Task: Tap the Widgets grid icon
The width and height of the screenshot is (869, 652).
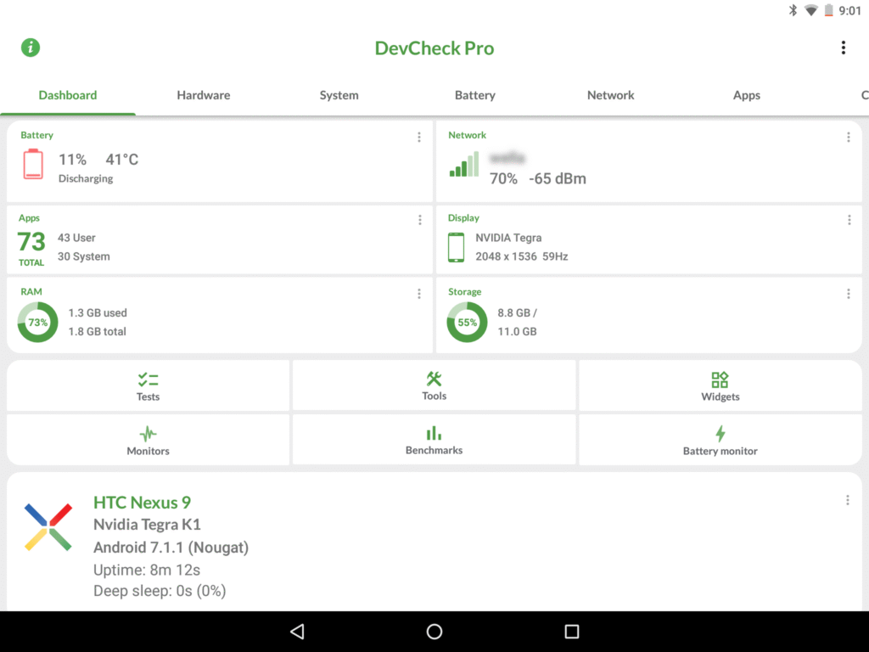Action: coord(720,378)
